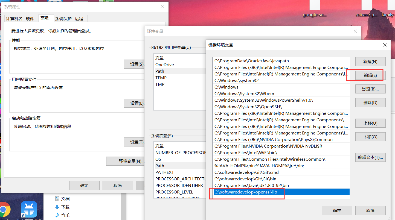Move the selected entry down with 下移(O)
The height and width of the screenshot is (220, 395).
370,137
